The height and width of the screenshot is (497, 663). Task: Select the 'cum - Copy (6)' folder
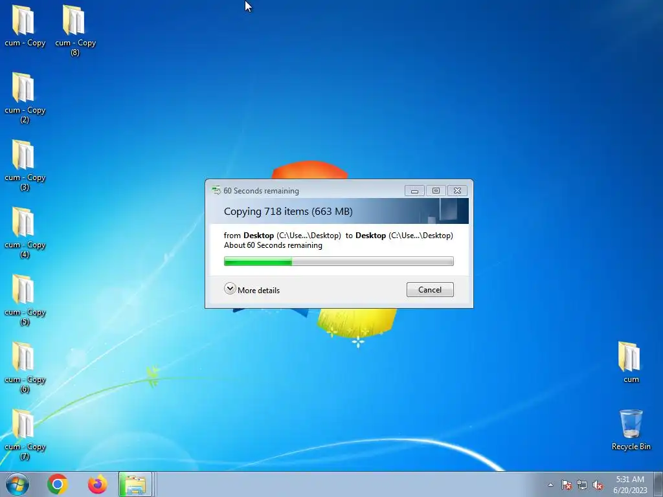pyautogui.click(x=25, y=367)
